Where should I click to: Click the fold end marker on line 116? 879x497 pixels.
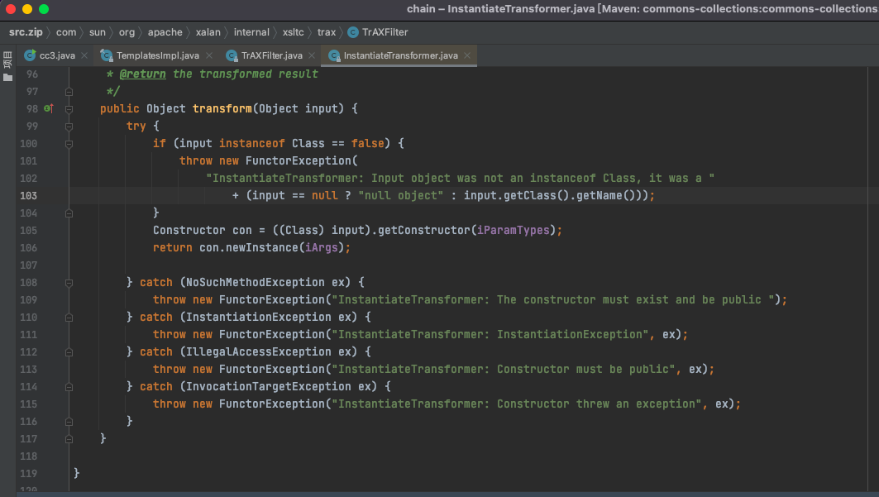point(69,422)
